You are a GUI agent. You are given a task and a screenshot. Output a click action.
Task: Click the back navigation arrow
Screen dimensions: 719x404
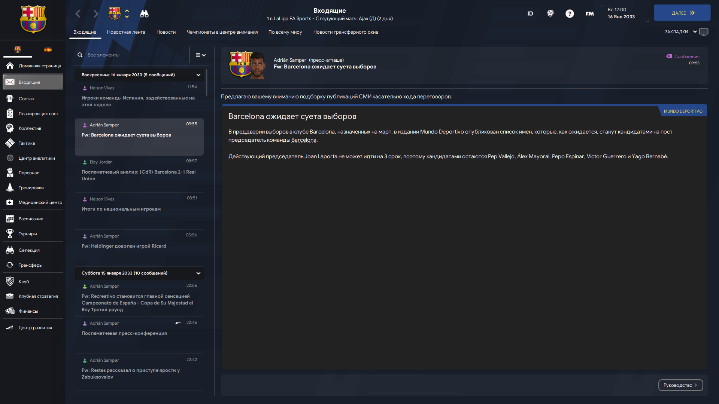click(78, 14)
